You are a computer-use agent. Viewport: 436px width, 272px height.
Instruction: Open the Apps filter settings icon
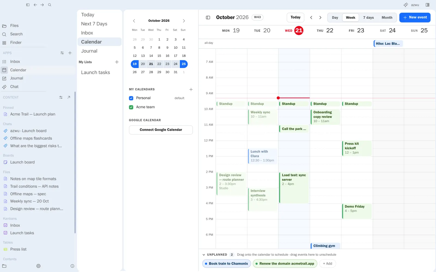[x=62, y=53]
